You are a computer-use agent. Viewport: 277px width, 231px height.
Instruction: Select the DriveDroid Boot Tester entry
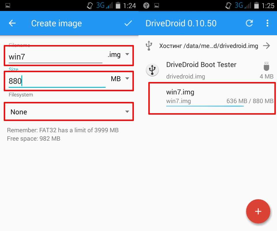coord(201,65)
